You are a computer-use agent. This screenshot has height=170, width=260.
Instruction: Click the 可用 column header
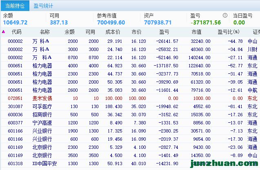tap(90, 32)
